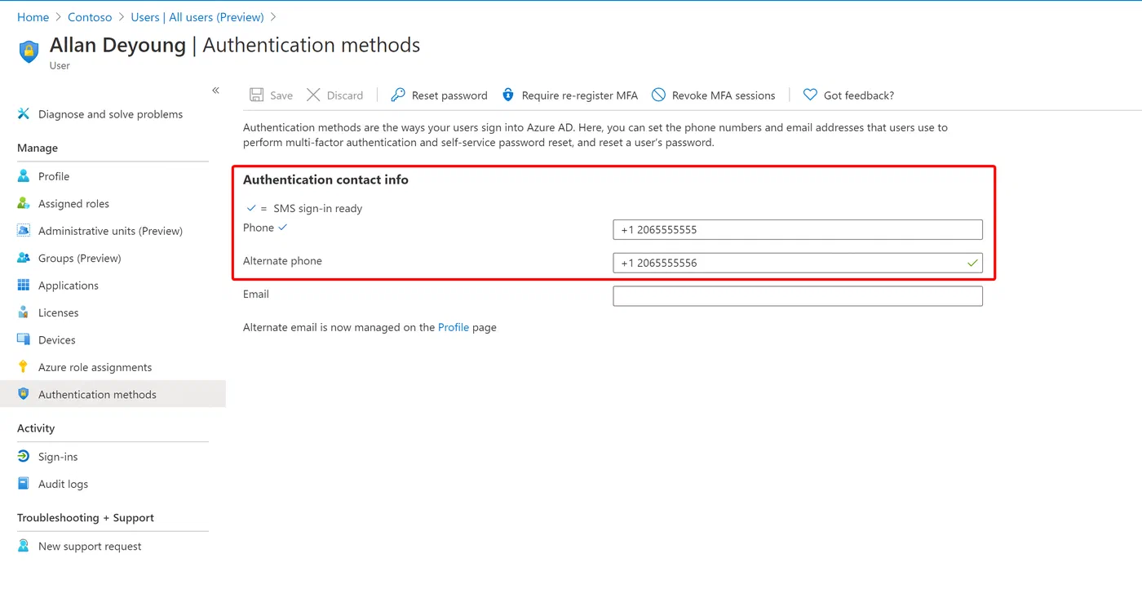
Task: Click the empty Email input field
Action: (798, 296)
